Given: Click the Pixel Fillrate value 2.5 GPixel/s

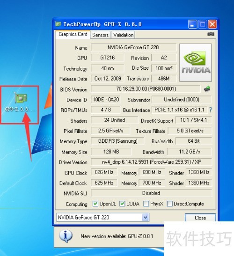Looking at the screenshot, I should coord(110,131).
